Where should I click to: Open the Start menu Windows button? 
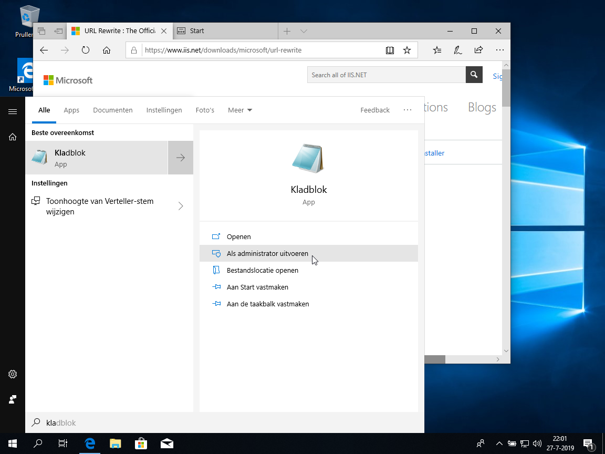pos(13,443)
